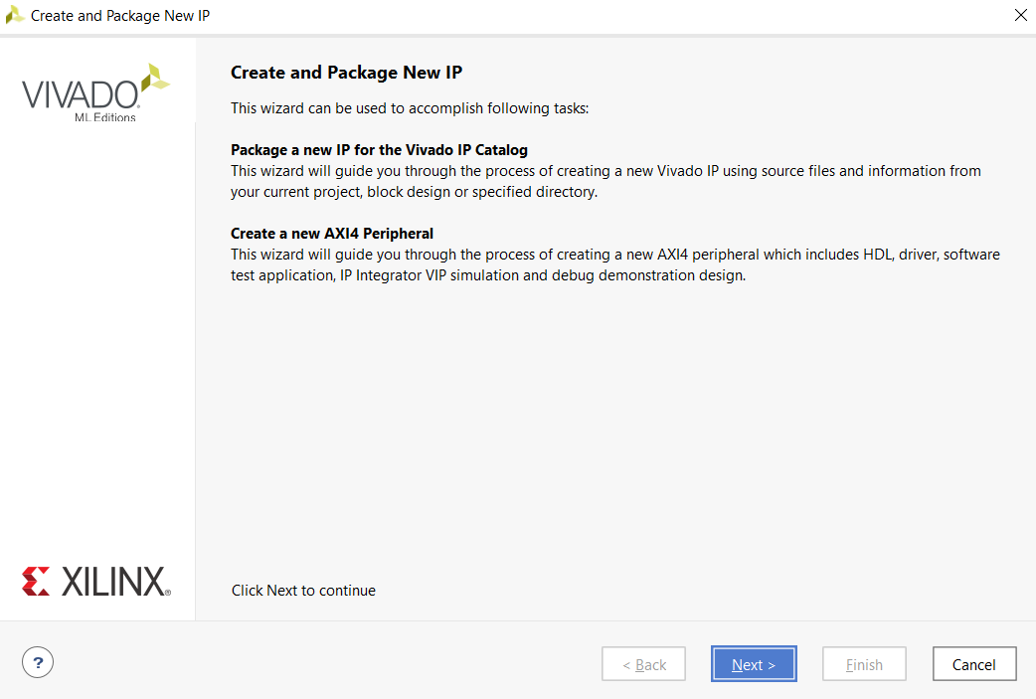Image resolution: width=1036 pixels, height=699 pixels.
Task: Click the green arrow accent on the Vivado logo
Action: point(154,77)
